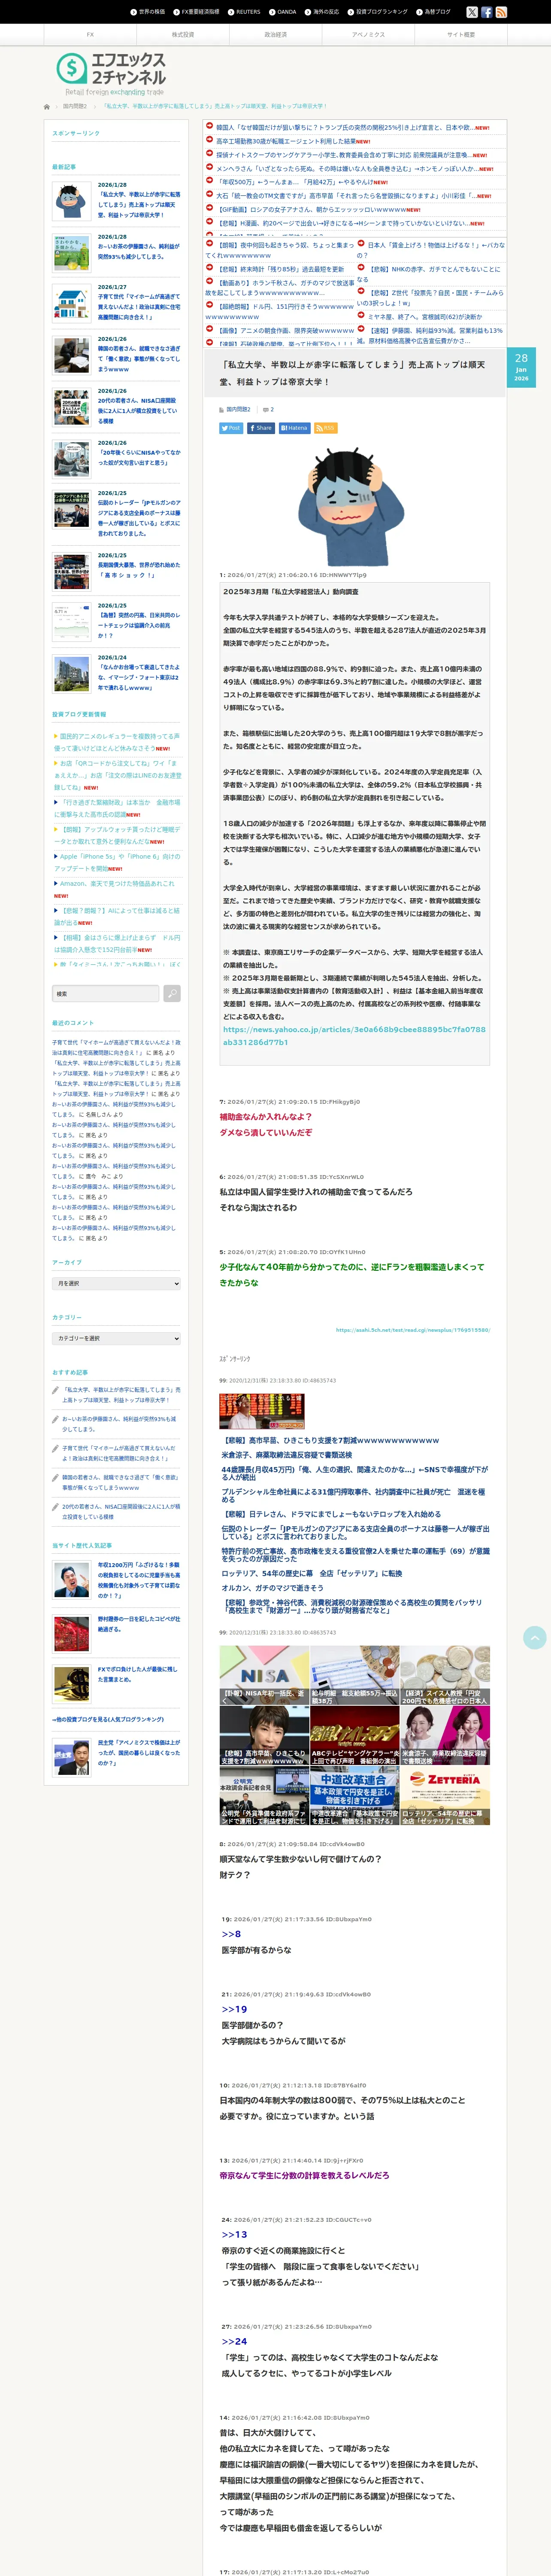Open popular article 年収1200万円「ふざけるな！多額の税負担
This screenshot has width=551, height=2576.
(x=139, y=1580)
